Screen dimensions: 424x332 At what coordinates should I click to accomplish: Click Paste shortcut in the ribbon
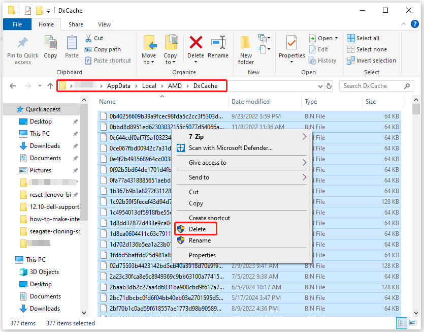click(108, 61)
